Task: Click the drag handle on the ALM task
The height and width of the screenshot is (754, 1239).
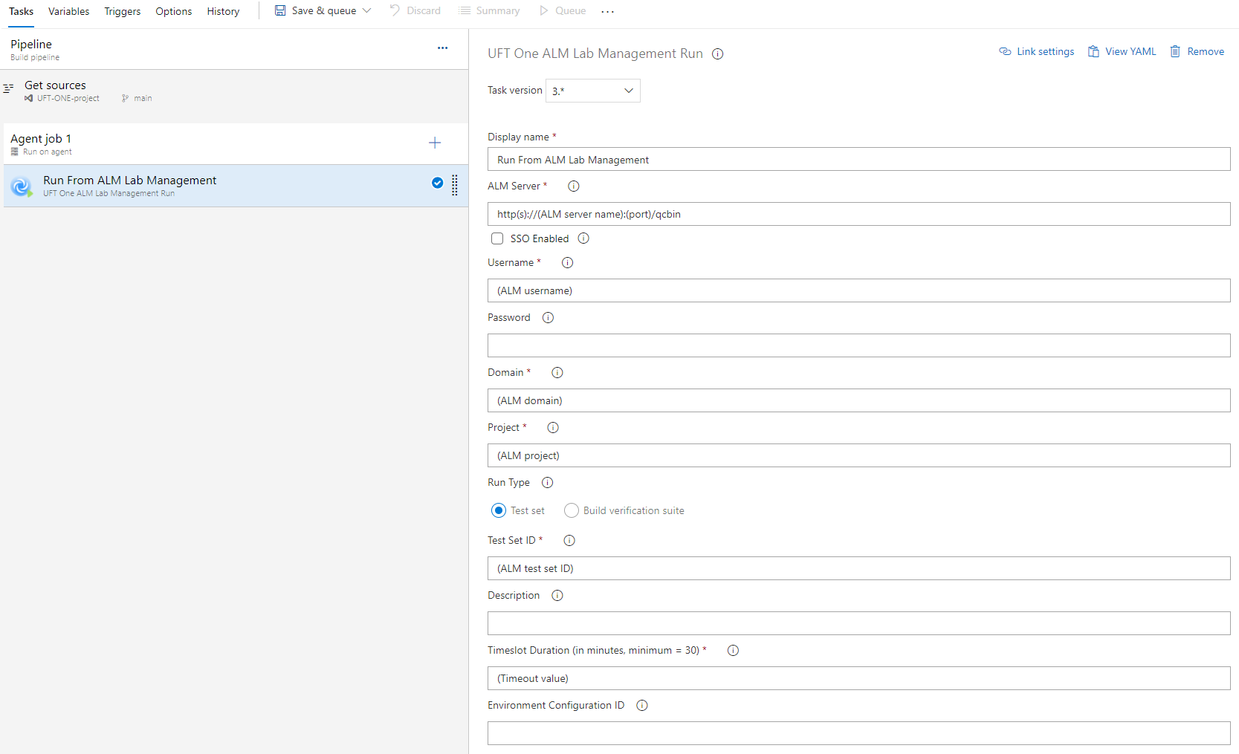Action: pos(455,185)
